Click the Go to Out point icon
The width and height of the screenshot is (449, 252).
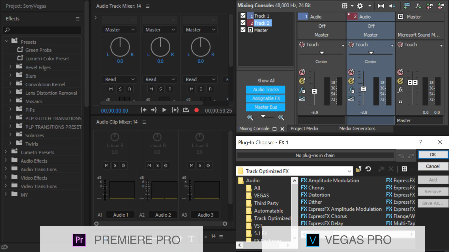click(154, 110)
